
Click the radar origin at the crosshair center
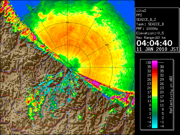click(x=67, y=67)
